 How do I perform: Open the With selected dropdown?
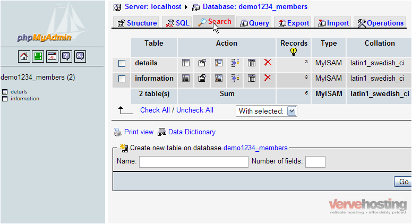pos(267,111)
